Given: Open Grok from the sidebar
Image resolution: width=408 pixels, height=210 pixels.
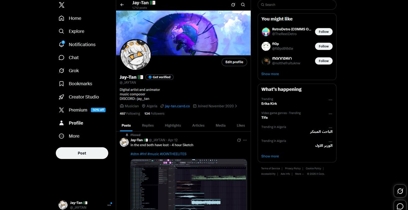Looking at the screenshot, I should click(x=69, y=71).
